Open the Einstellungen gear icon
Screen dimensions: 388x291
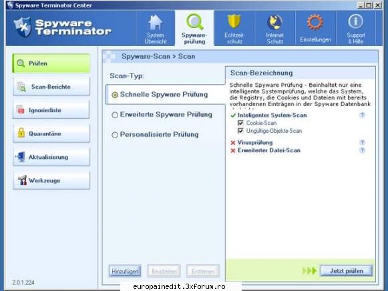click(315, 23)
